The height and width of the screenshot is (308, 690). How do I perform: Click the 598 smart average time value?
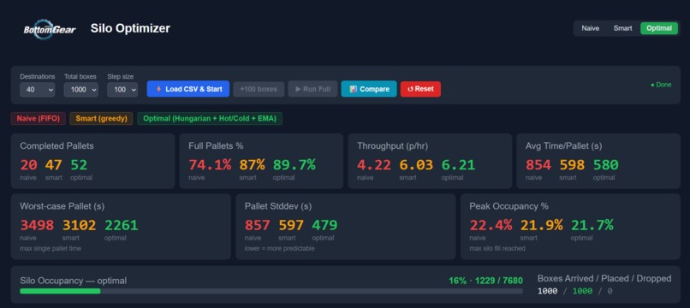click(x=572, y=165)
